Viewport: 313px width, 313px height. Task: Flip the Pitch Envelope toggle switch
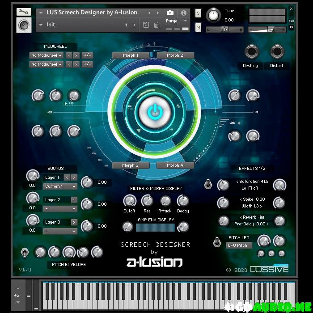tap(25, 253)
